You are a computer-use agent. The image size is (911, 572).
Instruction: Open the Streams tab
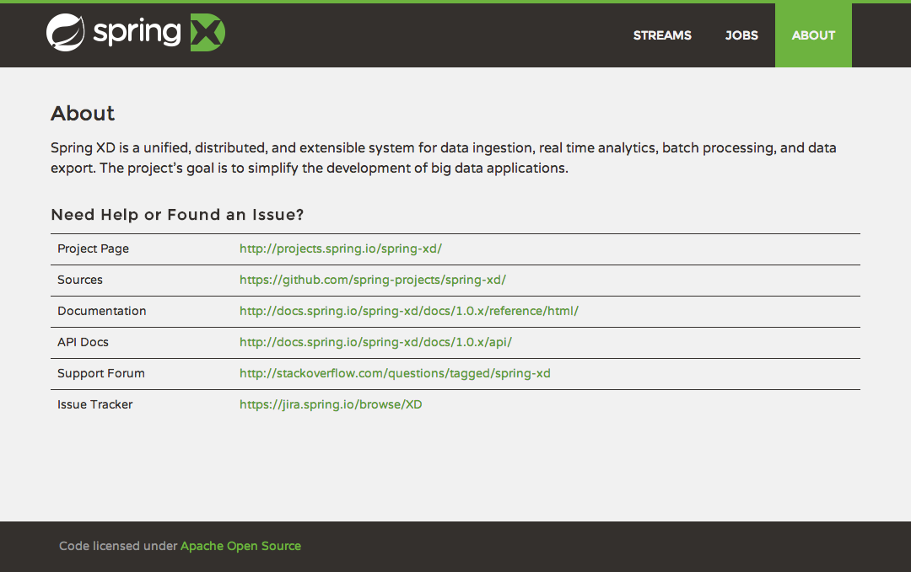[662, 35]
